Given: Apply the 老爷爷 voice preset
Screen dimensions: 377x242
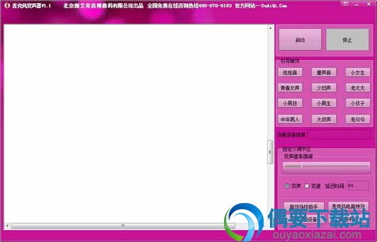Looking at the screenshot, I should [357, 119].
